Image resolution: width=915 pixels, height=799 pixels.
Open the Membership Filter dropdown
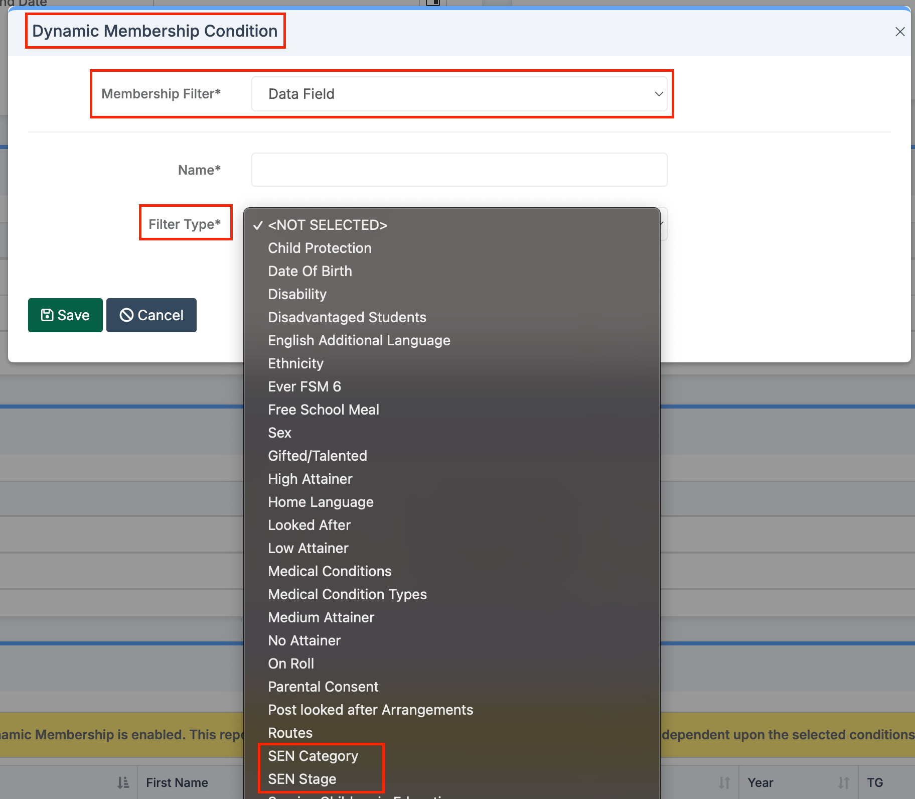459,94
